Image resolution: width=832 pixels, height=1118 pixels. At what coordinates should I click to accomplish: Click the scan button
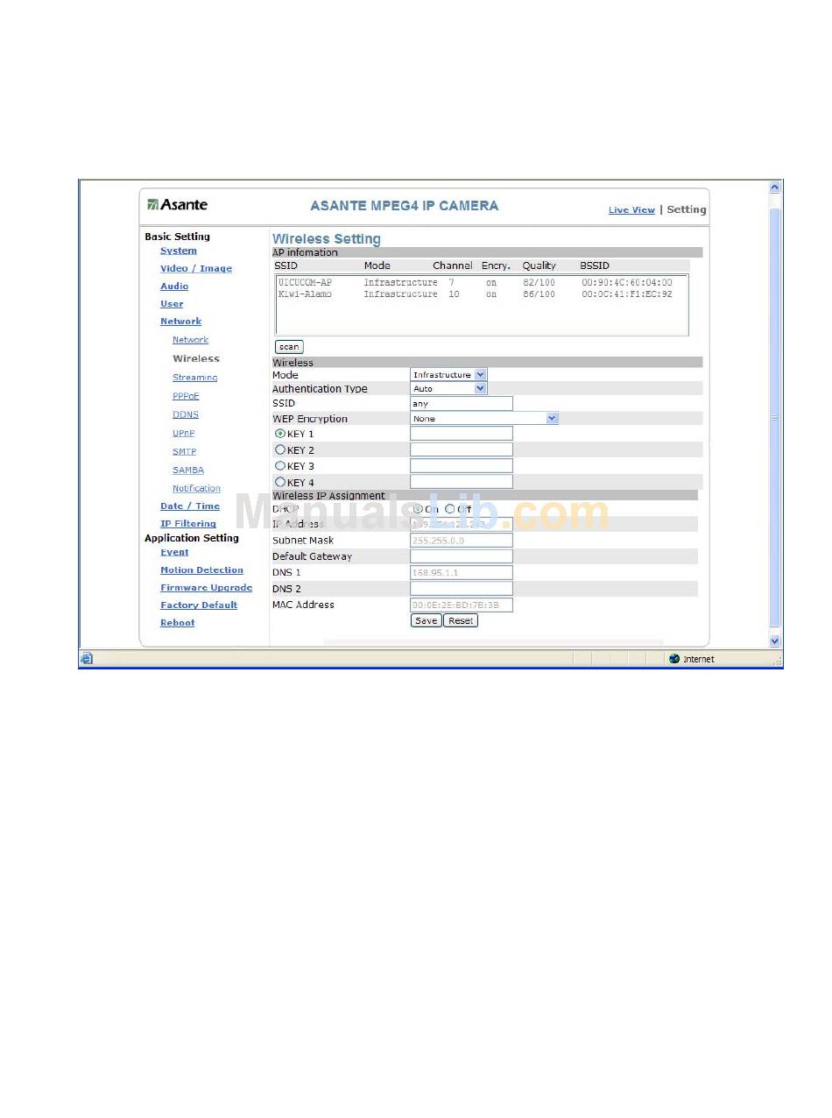[x=289, y=347]
